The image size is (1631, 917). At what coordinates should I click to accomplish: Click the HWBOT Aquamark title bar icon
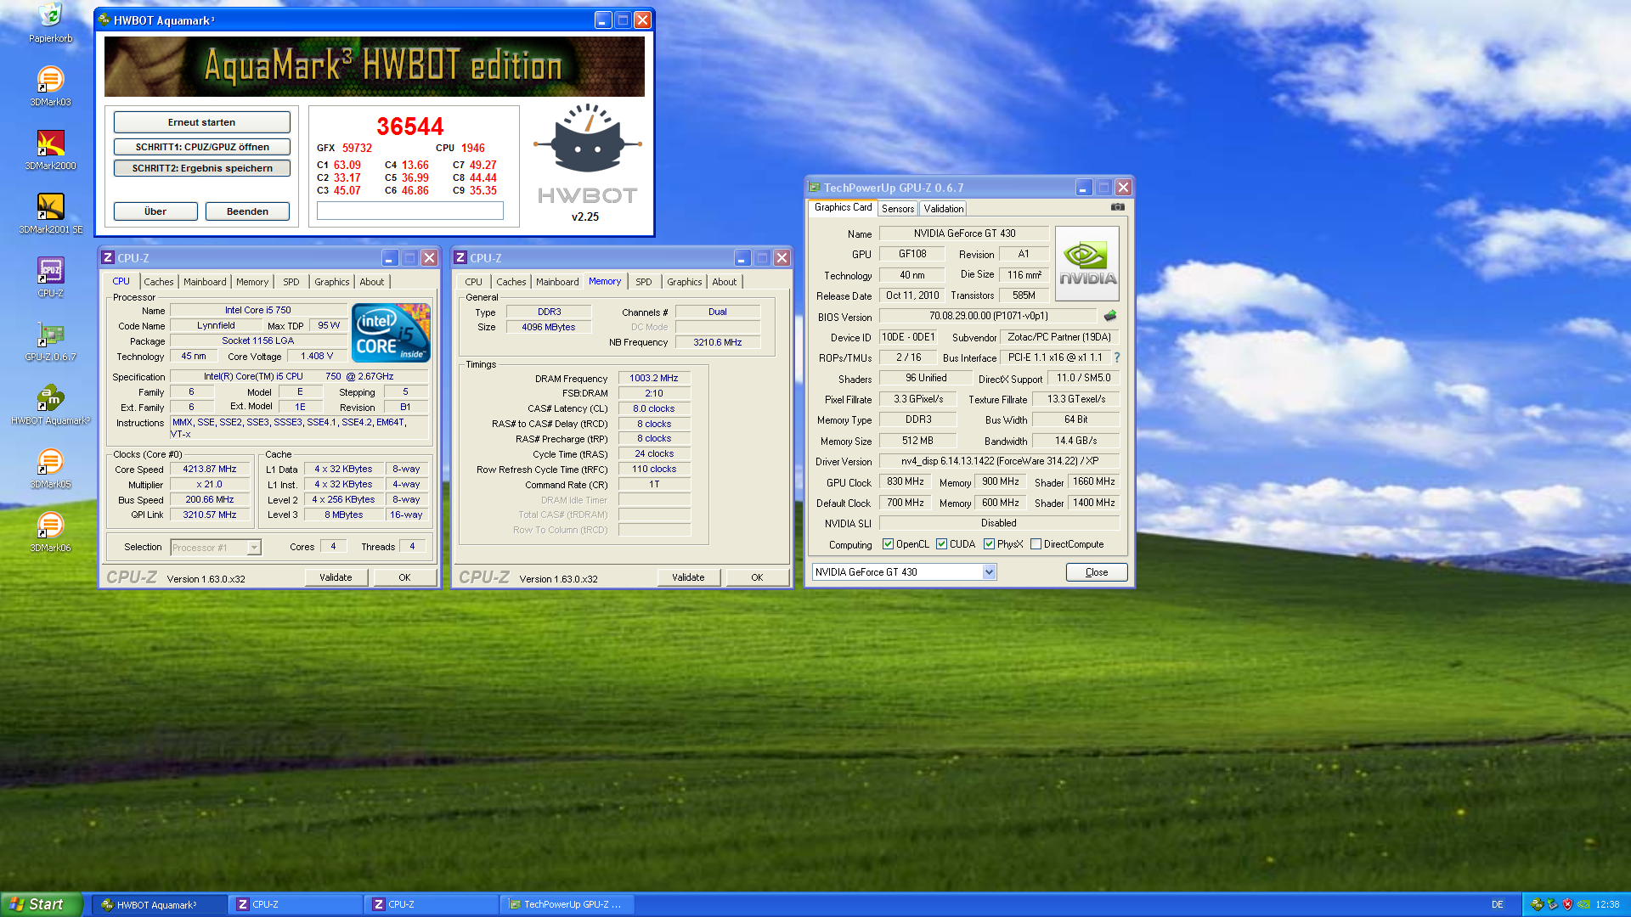(x=104, y=20)
